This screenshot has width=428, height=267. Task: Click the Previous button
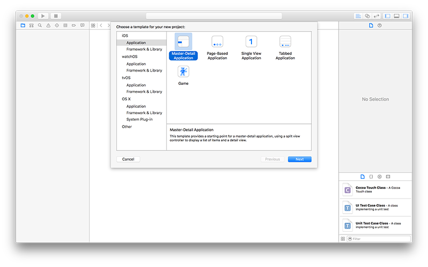point(272,159)
